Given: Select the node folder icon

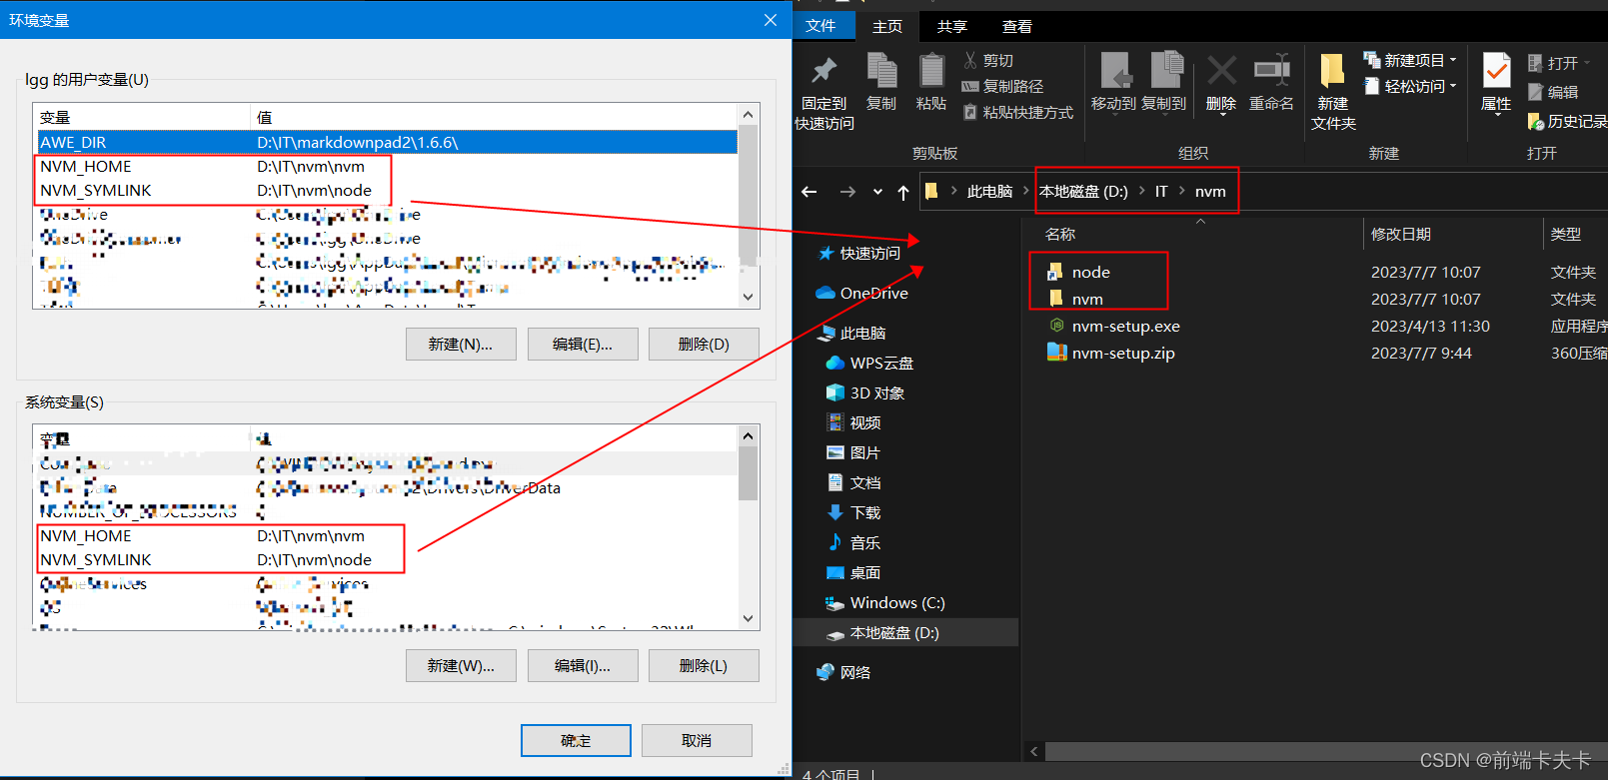Looking at the screenshot, I should pyautogui.click(x=1054, y=272).
